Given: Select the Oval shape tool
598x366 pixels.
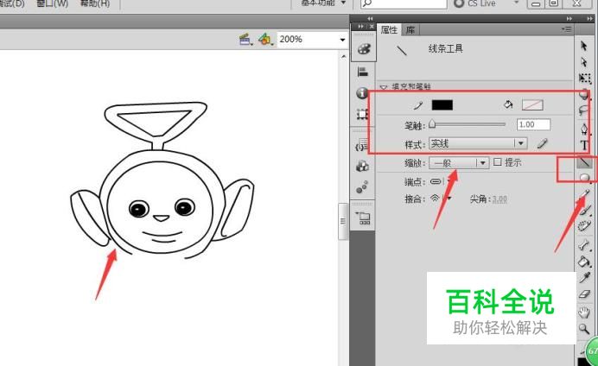Looking at the screenshot, I should 585,178.
